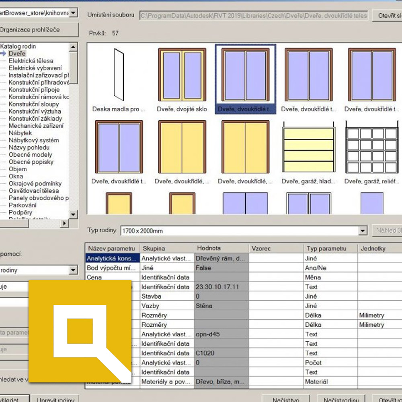Select Mechanické zařízení category

[x=36, y=125]
